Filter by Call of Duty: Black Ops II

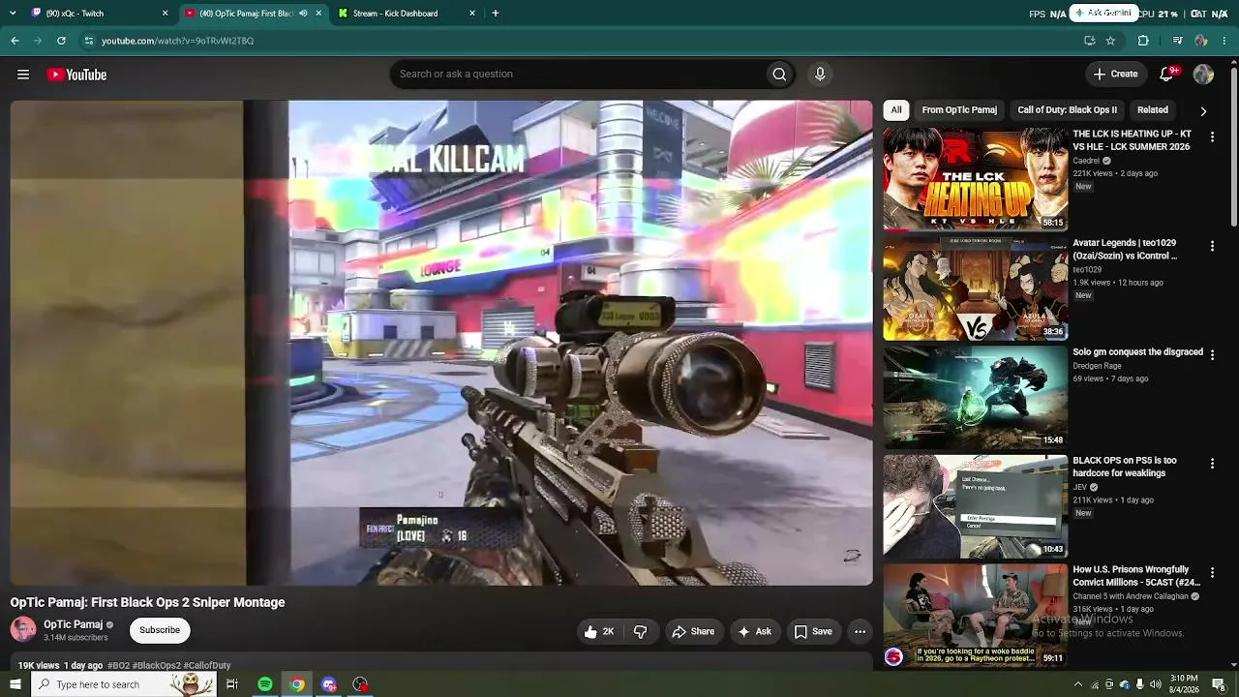pyautogui.click(x=1067, y=110)
